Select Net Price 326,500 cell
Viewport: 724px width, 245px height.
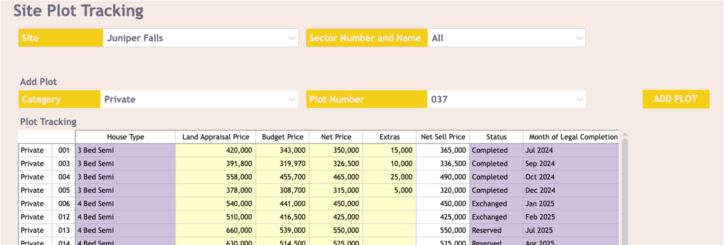[336, 164]
